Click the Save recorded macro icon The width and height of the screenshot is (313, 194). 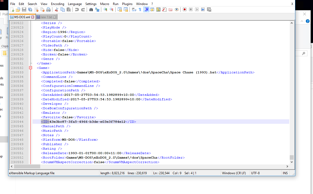coord(209,10)
